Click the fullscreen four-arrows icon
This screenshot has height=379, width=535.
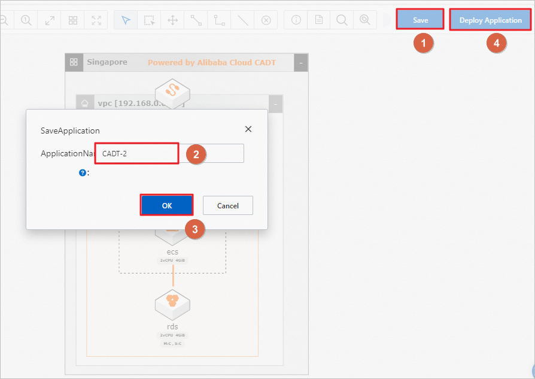click(x=96, y=20)
